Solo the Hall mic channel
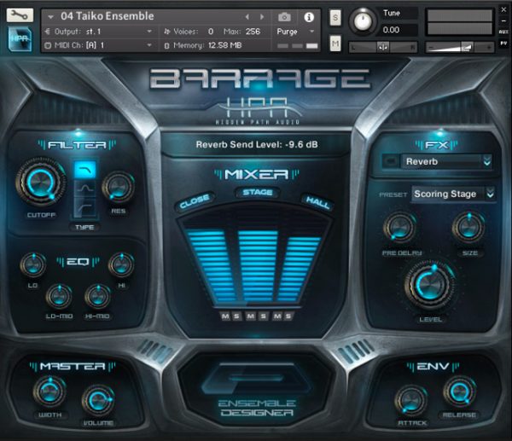 288,316
